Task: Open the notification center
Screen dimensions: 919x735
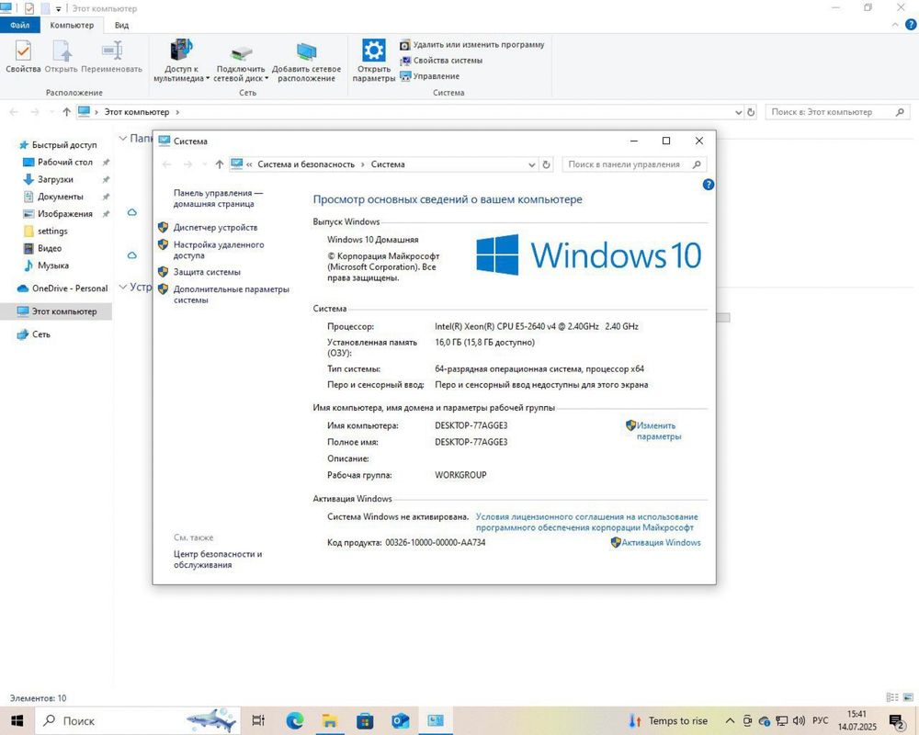Action: pos(897,721)
